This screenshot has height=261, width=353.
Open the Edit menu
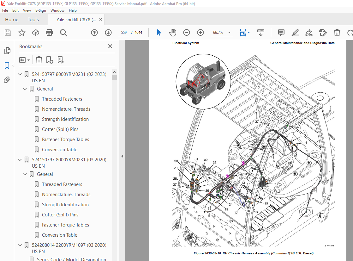pos(15,10)
